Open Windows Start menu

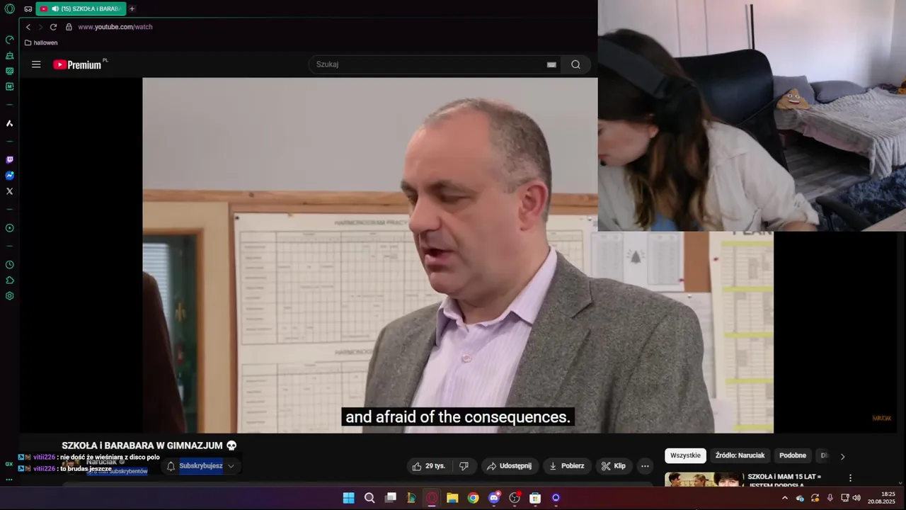point(348,498)
